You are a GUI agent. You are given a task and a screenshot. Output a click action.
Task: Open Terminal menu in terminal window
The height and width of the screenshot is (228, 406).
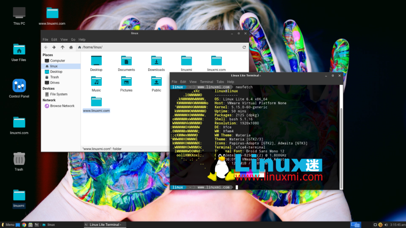(206, 82)
